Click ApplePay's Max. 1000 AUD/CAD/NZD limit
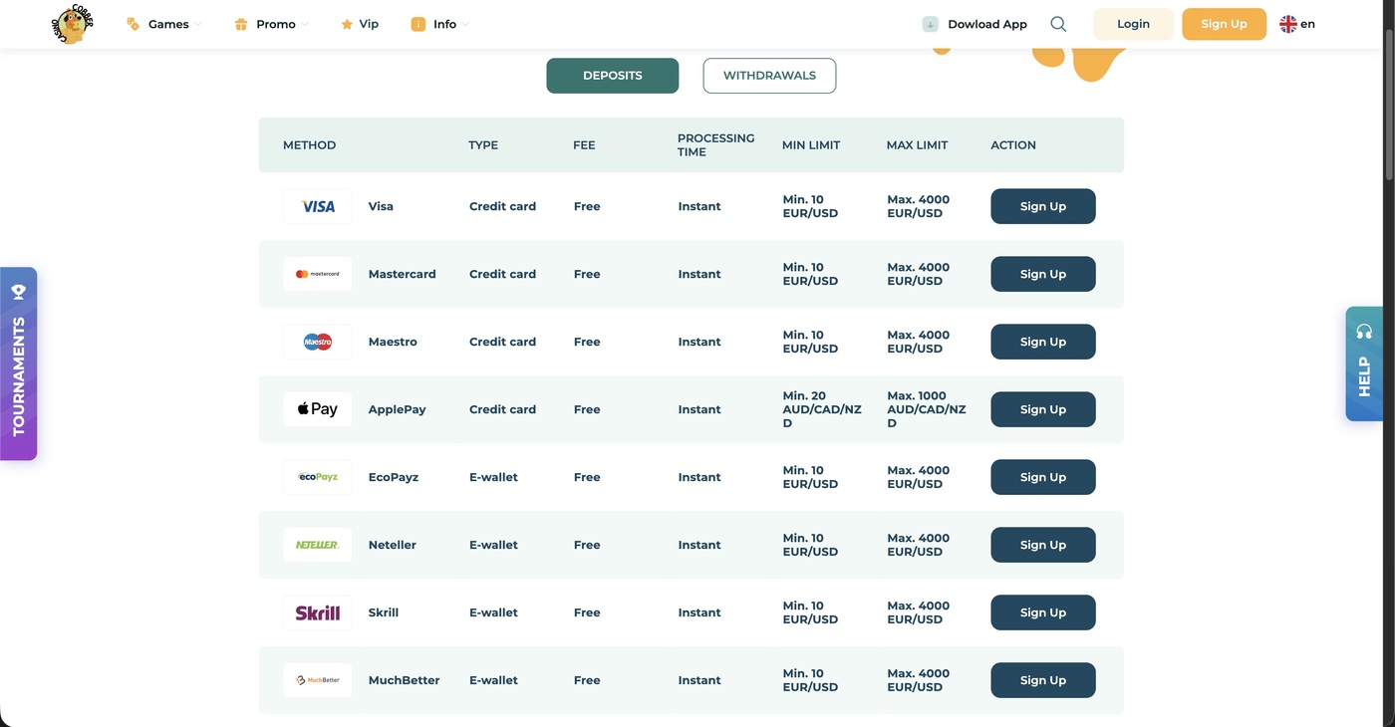 [x=927, y=409]
